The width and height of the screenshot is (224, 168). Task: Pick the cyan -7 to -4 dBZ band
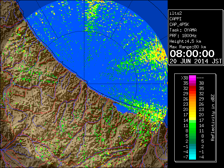click(x=192, y=157)
